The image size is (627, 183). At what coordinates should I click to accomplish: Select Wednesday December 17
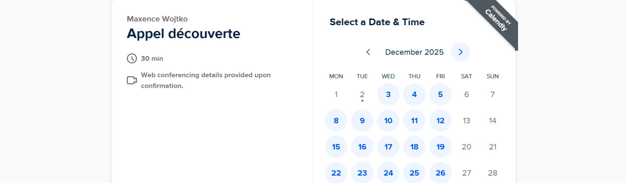point(388,147)
